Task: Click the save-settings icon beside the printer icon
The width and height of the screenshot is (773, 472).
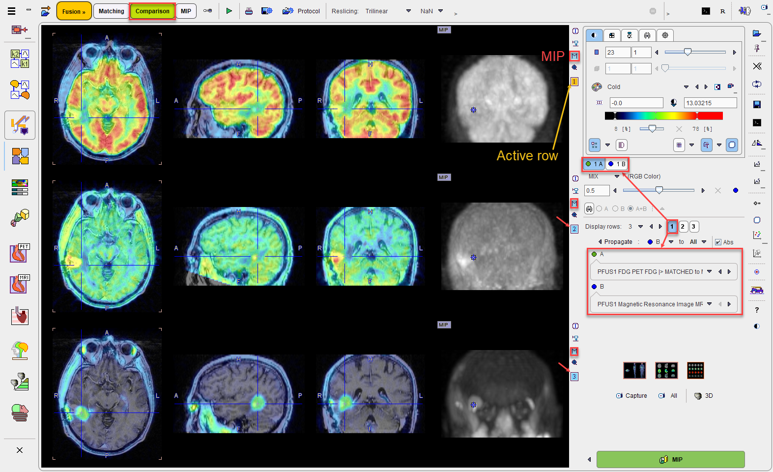Action: click(267, 11)
